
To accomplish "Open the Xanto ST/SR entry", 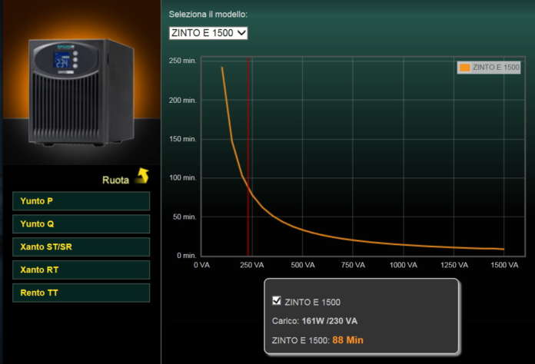I will pyautogui.click(x=81, y=247).
